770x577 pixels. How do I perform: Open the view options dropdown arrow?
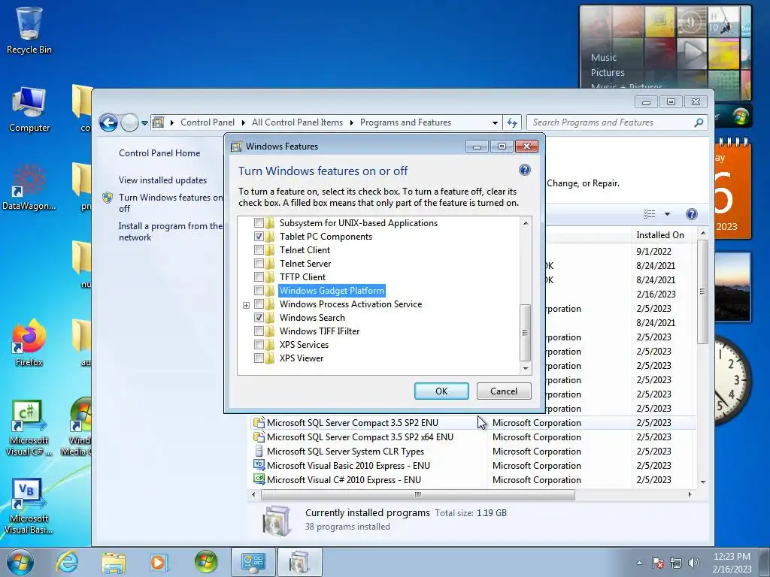(x=667, y=214)
